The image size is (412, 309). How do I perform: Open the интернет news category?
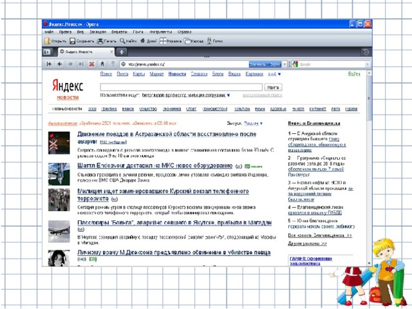[x=317, y=109]
